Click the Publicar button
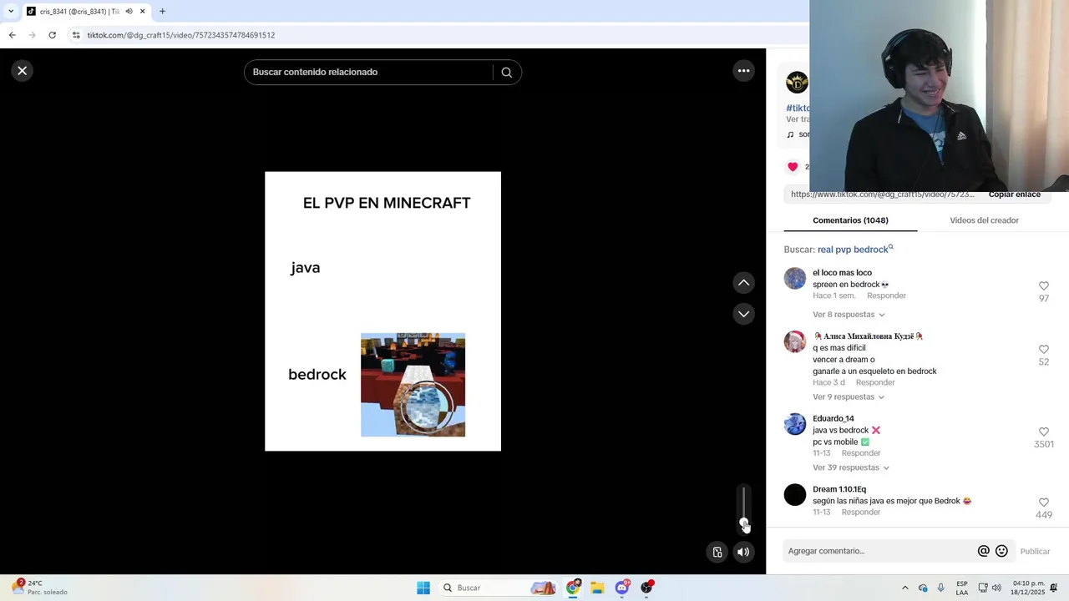The image size is (1069, 601). [x=1035, y=552]
